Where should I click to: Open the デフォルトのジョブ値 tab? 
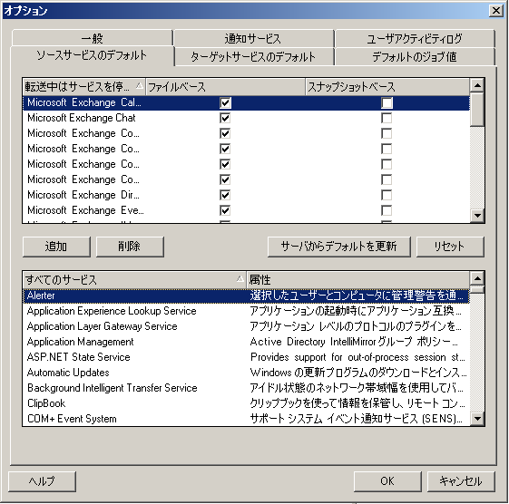click(x=415, y=56)
